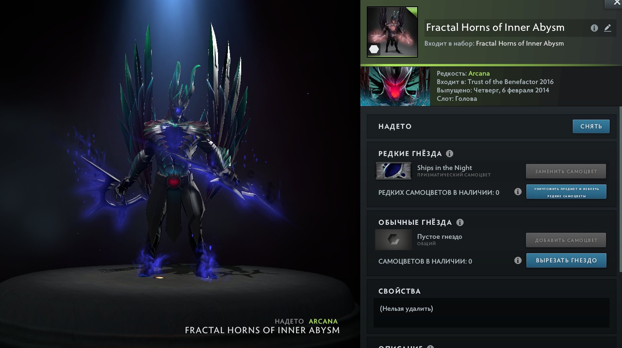Click info icon beside Самоцветов в наличии
Screen dimensions: 622x348
518,260
